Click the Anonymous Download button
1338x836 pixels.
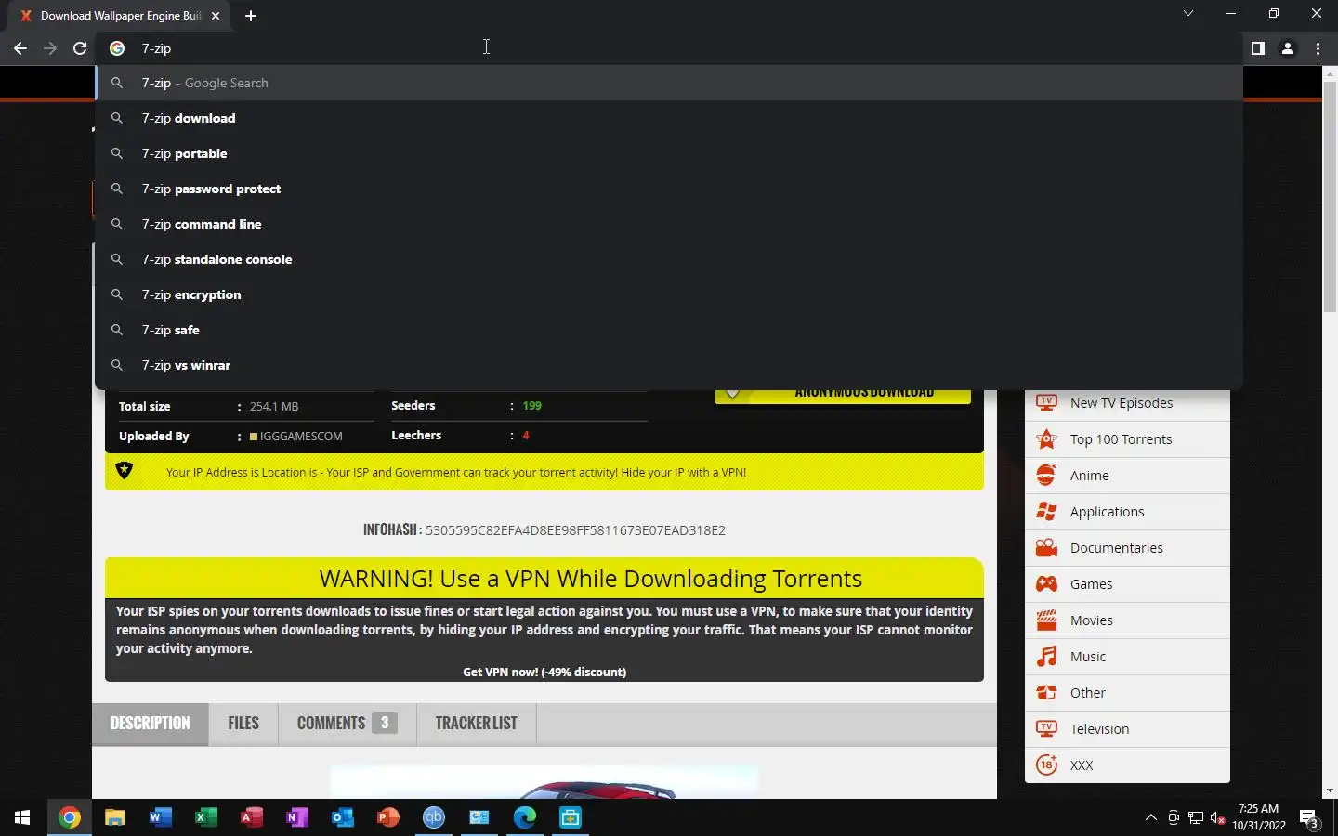843,397
